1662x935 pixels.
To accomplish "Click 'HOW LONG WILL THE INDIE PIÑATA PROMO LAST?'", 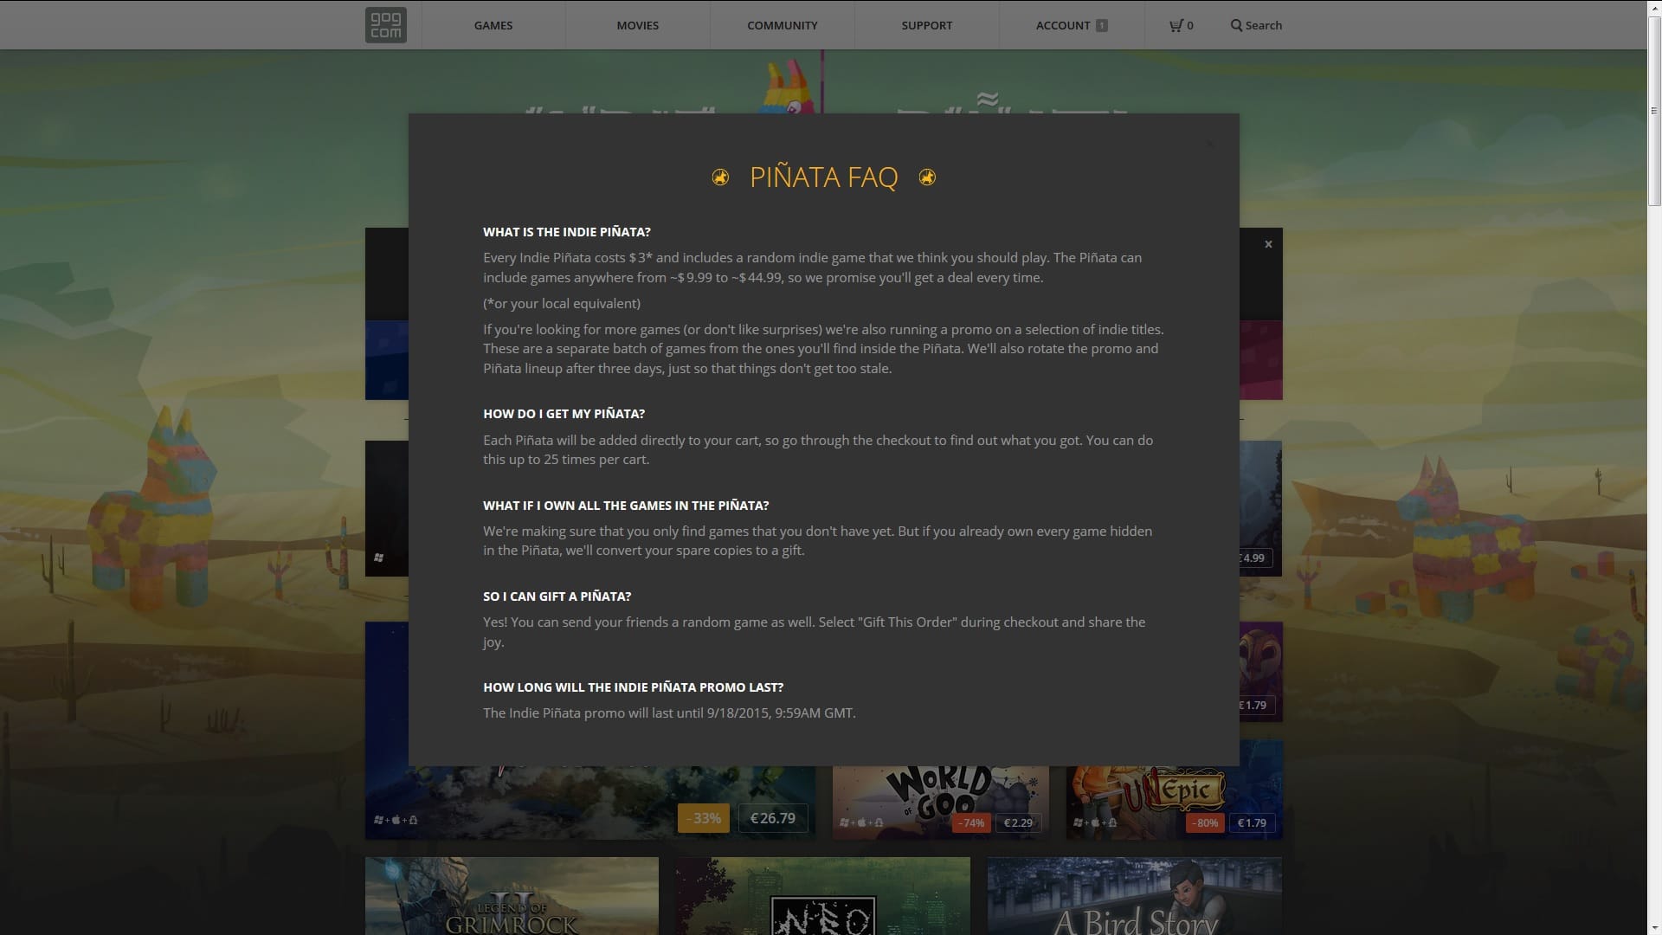I will click(633, 687).
